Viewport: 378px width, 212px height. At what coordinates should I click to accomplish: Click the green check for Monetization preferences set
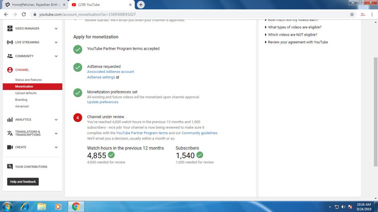[78, 93]
